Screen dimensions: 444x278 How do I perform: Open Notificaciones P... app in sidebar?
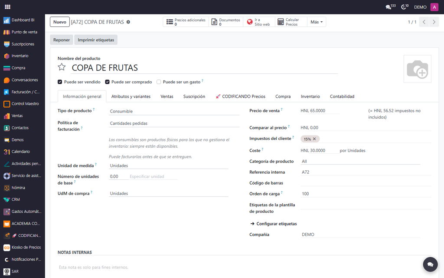23,259
